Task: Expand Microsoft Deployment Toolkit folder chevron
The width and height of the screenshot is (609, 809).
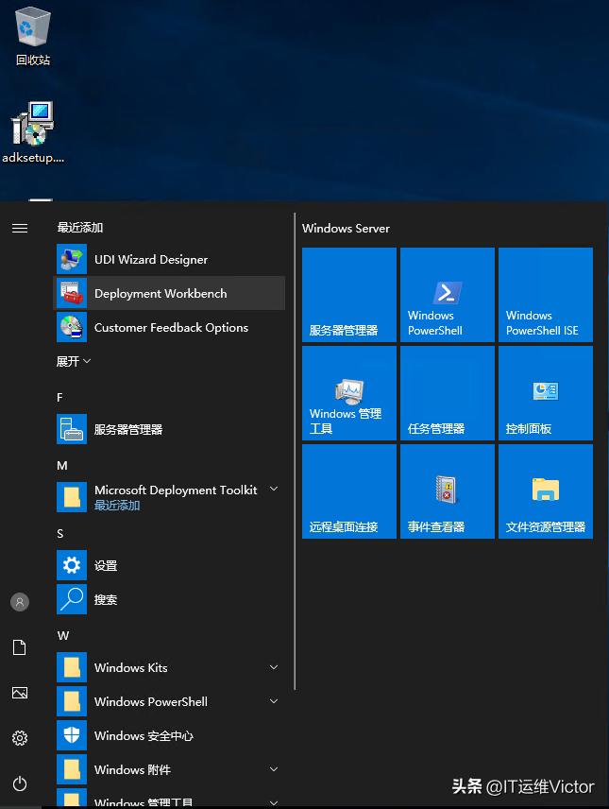Action: pos(274,489)
